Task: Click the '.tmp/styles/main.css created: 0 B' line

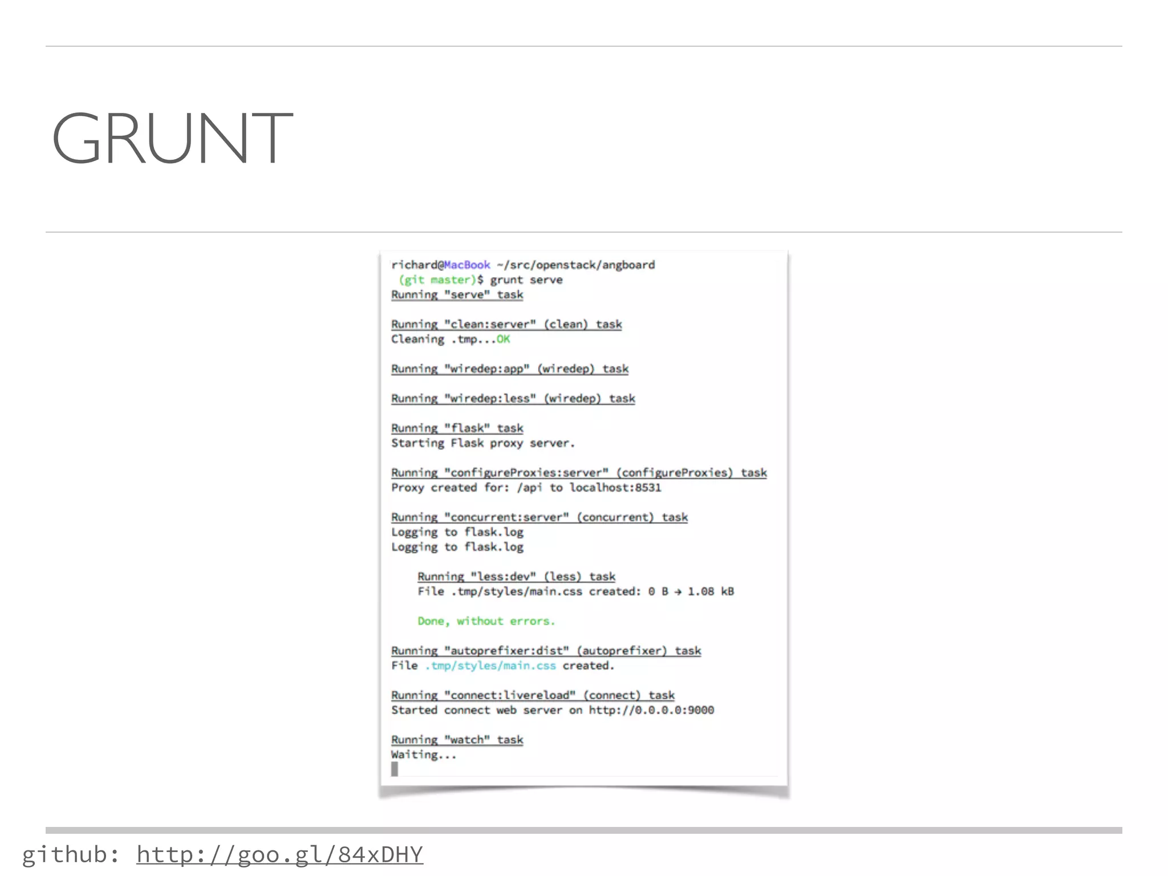Action: coord(576,591)
